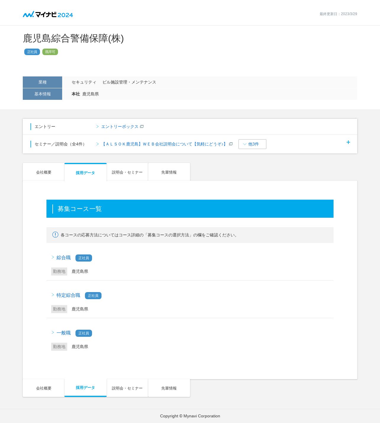This screenshot has height=423, width=380.
Task: Click 正社員 badge beside 特定総合職
Action: coord(93,296)
